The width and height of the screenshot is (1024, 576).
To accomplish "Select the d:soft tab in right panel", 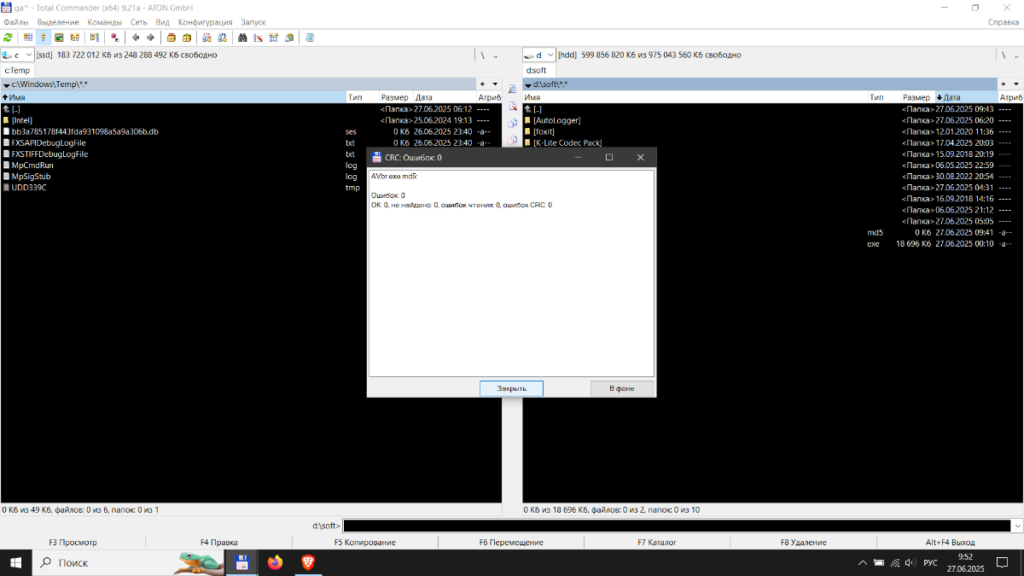I will (537, 71).
